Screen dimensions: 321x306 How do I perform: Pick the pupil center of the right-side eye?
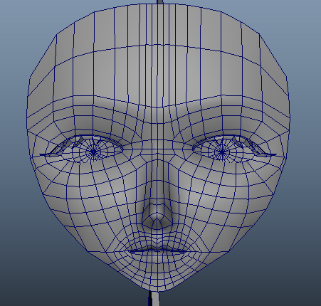tap(222, 152)
